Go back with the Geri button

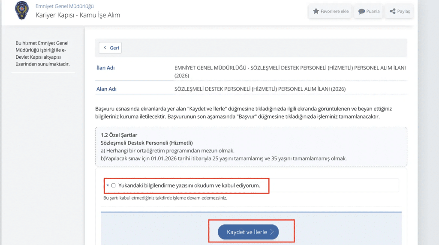(110, 48)
